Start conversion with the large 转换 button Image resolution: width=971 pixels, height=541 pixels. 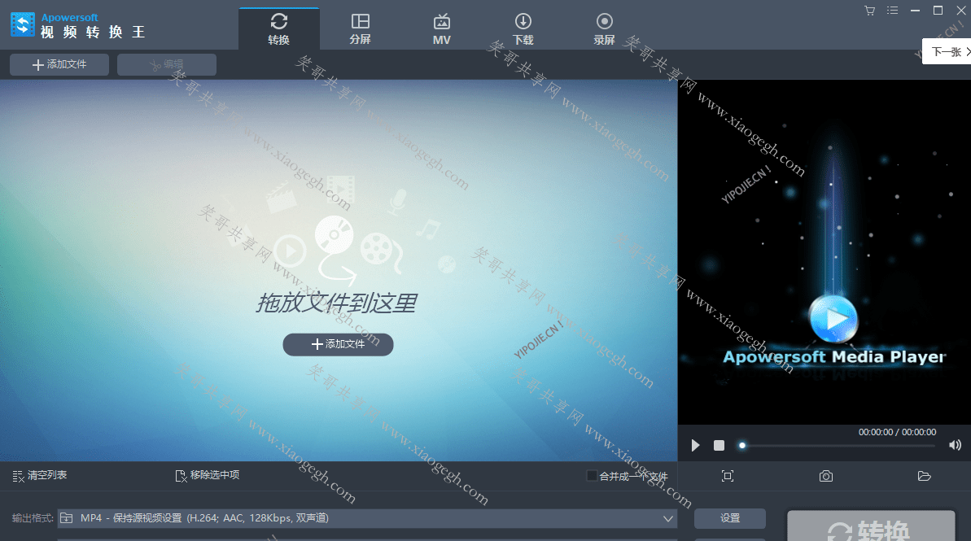tap(871, 527)
